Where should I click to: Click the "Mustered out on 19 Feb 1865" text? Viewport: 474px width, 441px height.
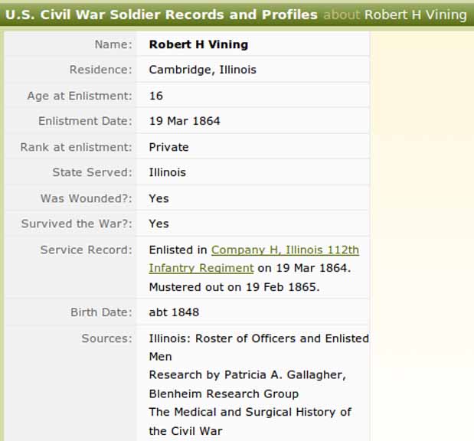tap(234, 287)
